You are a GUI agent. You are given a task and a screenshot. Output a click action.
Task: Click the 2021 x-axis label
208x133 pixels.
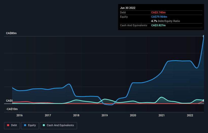pyautogui.click(x=162, y=115)
